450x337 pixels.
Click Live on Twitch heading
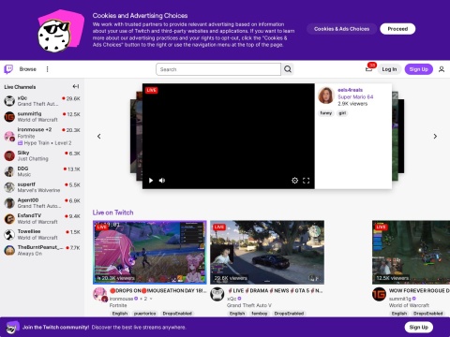pos(112,212)
